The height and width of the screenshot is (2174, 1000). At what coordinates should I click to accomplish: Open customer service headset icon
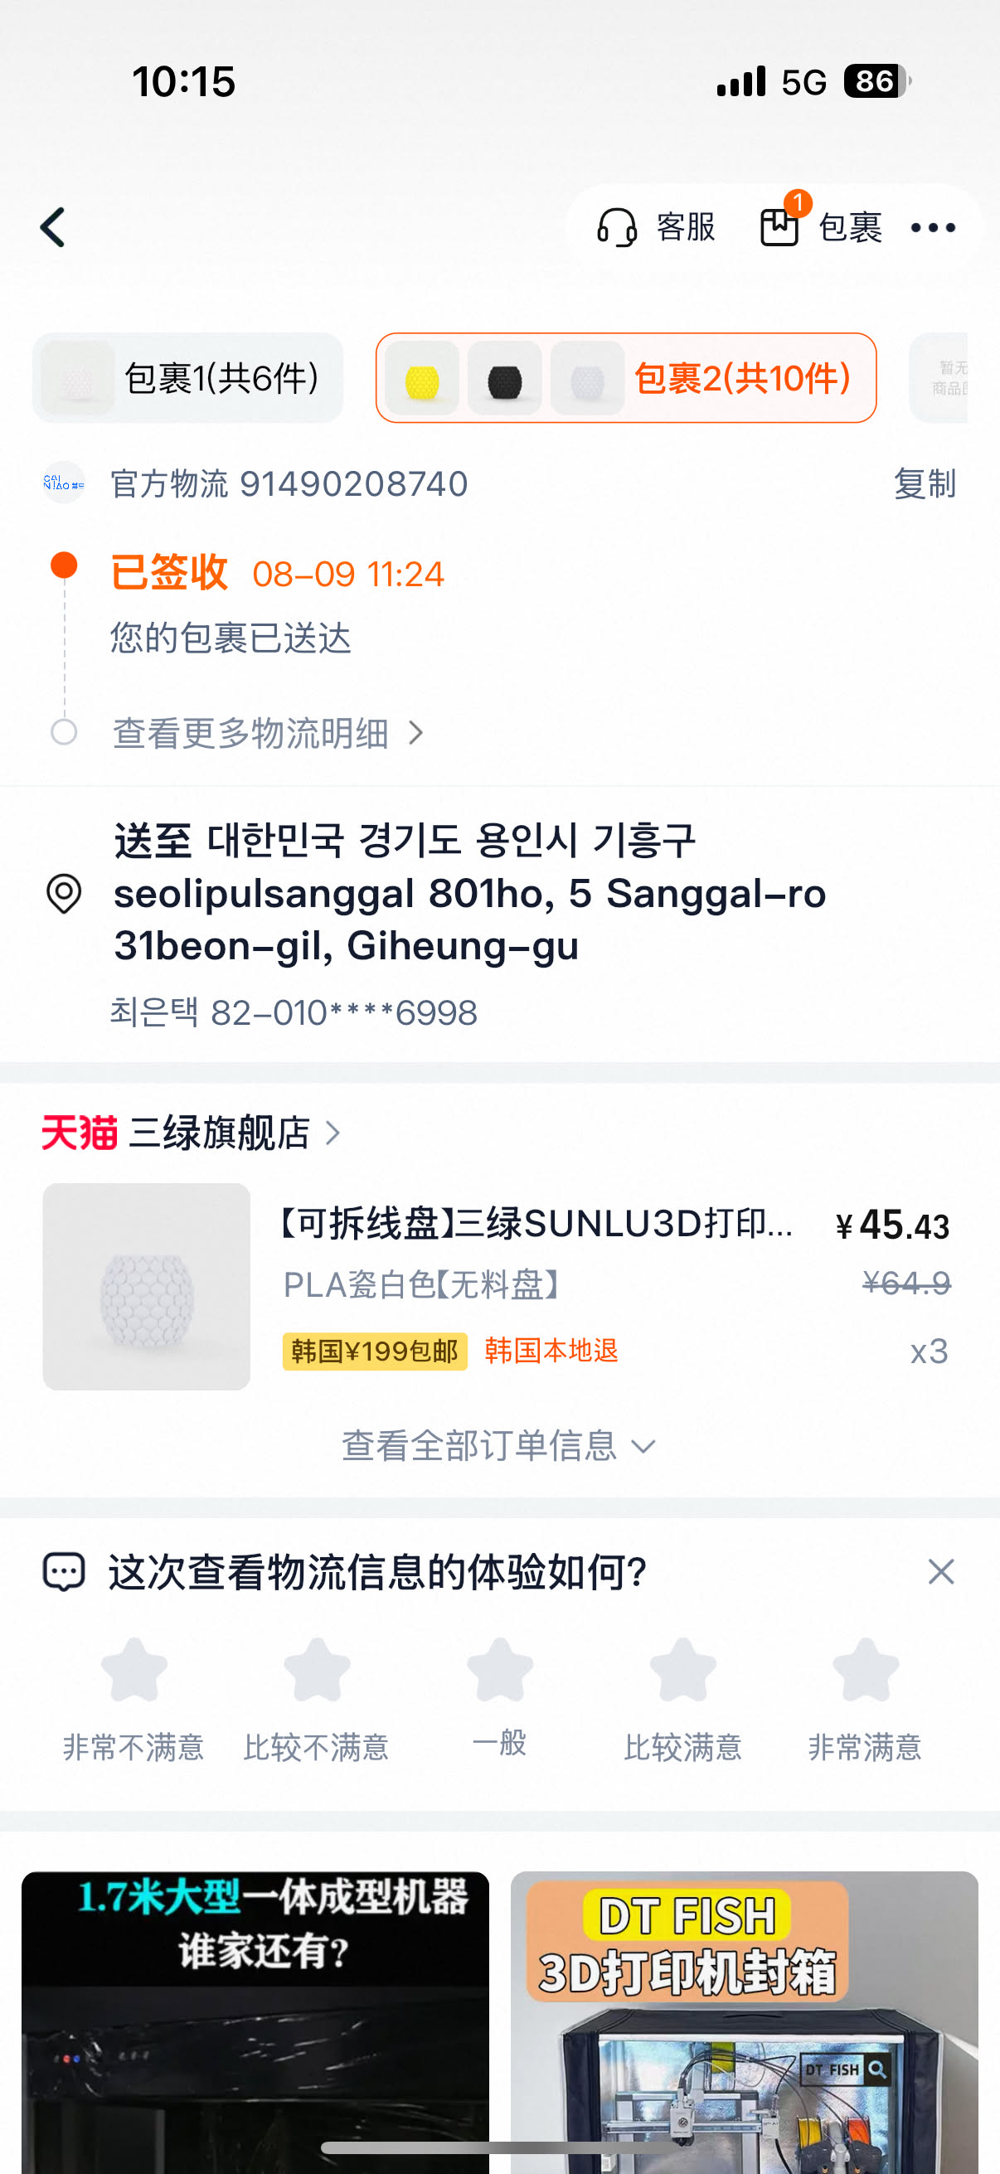(x=617, y=227)
